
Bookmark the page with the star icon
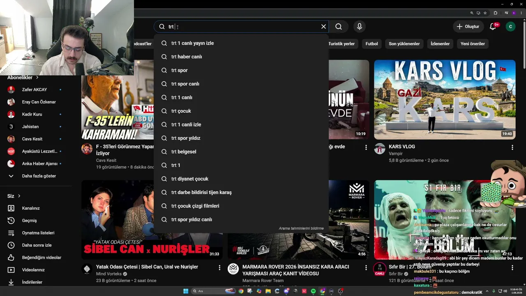click(485, 13)
